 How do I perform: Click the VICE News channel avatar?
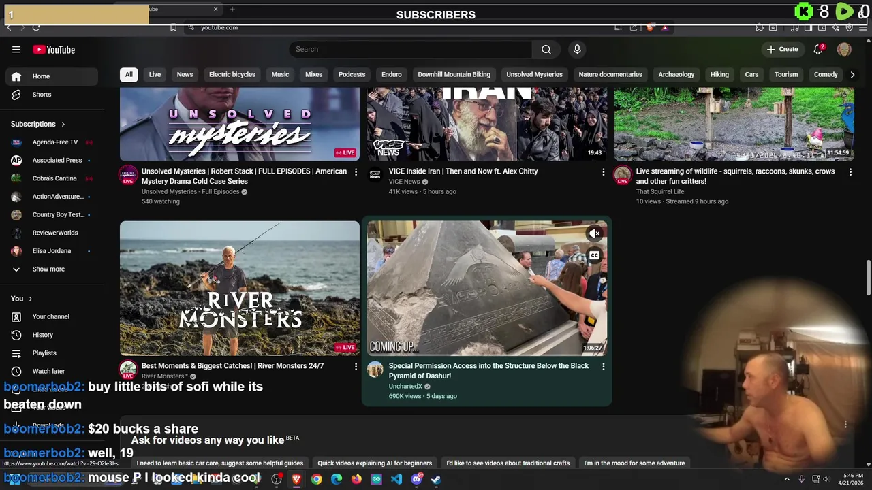[x=375, y=175]
